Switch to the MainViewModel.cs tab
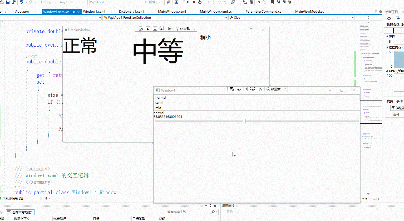This screenshot has height=221, width=404. [309, 12]
